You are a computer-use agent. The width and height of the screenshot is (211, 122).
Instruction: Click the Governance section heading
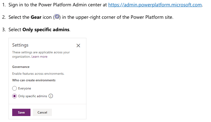click(x=21, y=67)
